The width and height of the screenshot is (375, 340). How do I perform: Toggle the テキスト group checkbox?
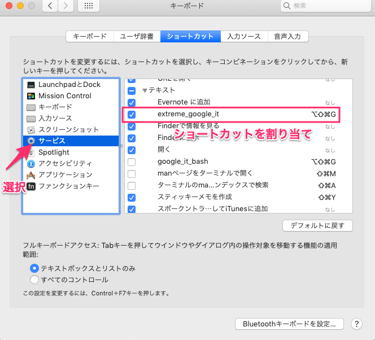[132, 90]
